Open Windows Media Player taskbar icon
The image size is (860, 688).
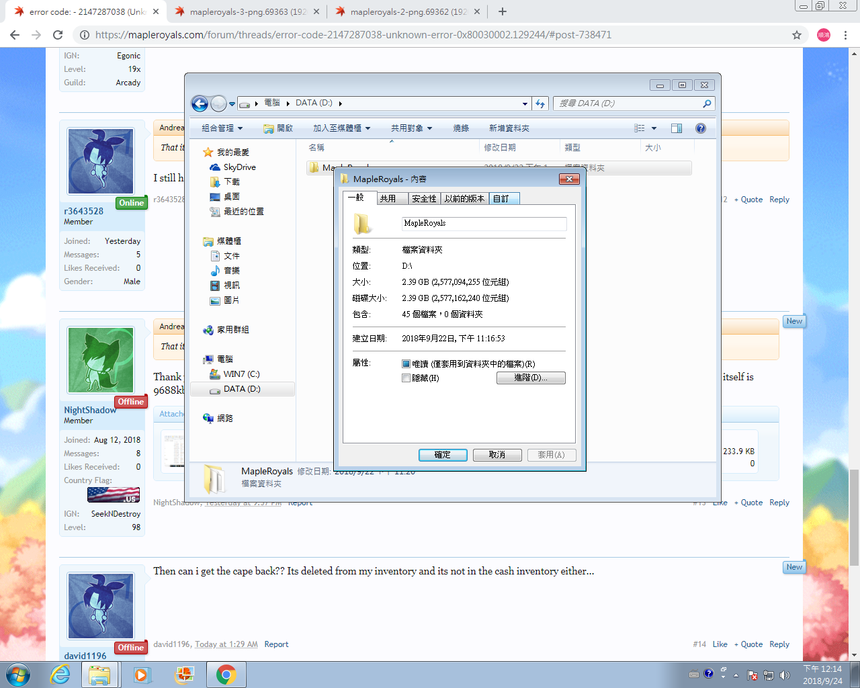(142, 675)
